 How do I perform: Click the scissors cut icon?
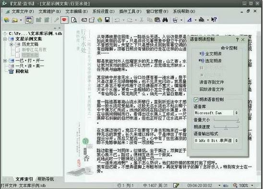(142, 20)
